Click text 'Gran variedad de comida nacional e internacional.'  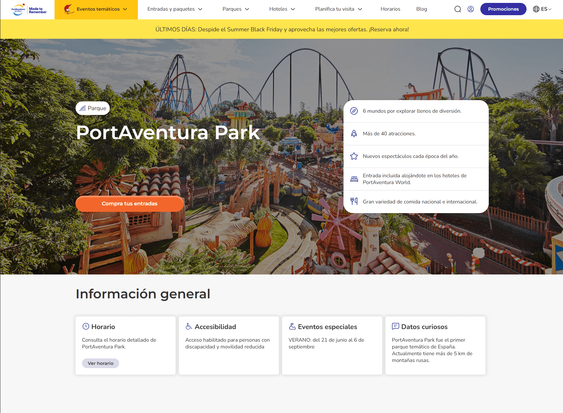click(x=420, y=202)
